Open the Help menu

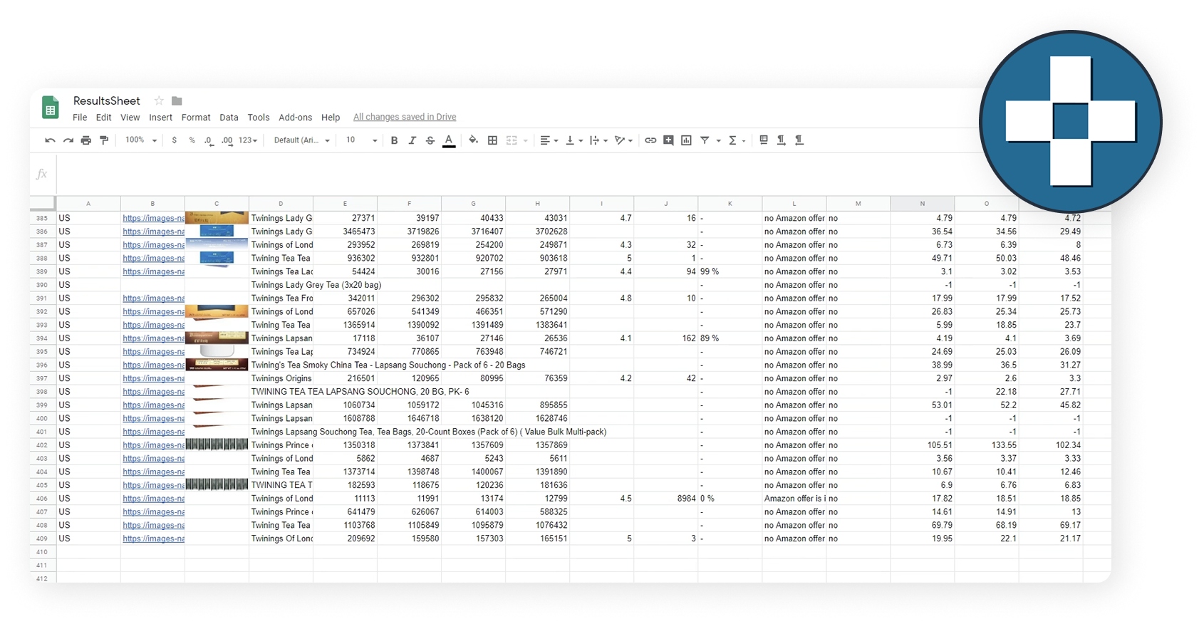(331, 118)
